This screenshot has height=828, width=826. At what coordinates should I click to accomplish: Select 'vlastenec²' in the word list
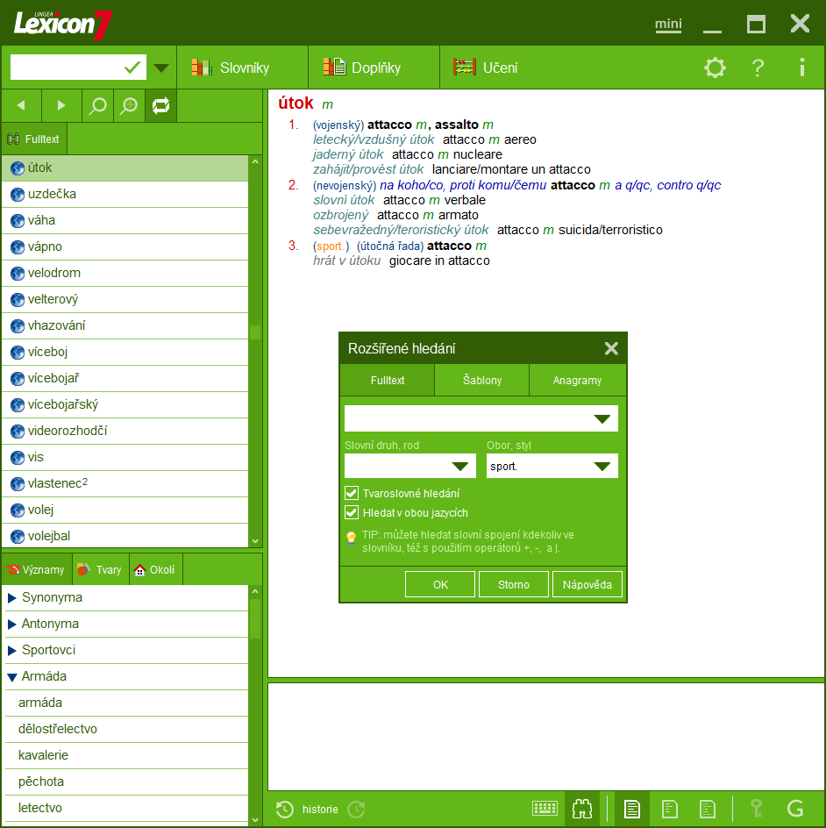pos(125,483)
